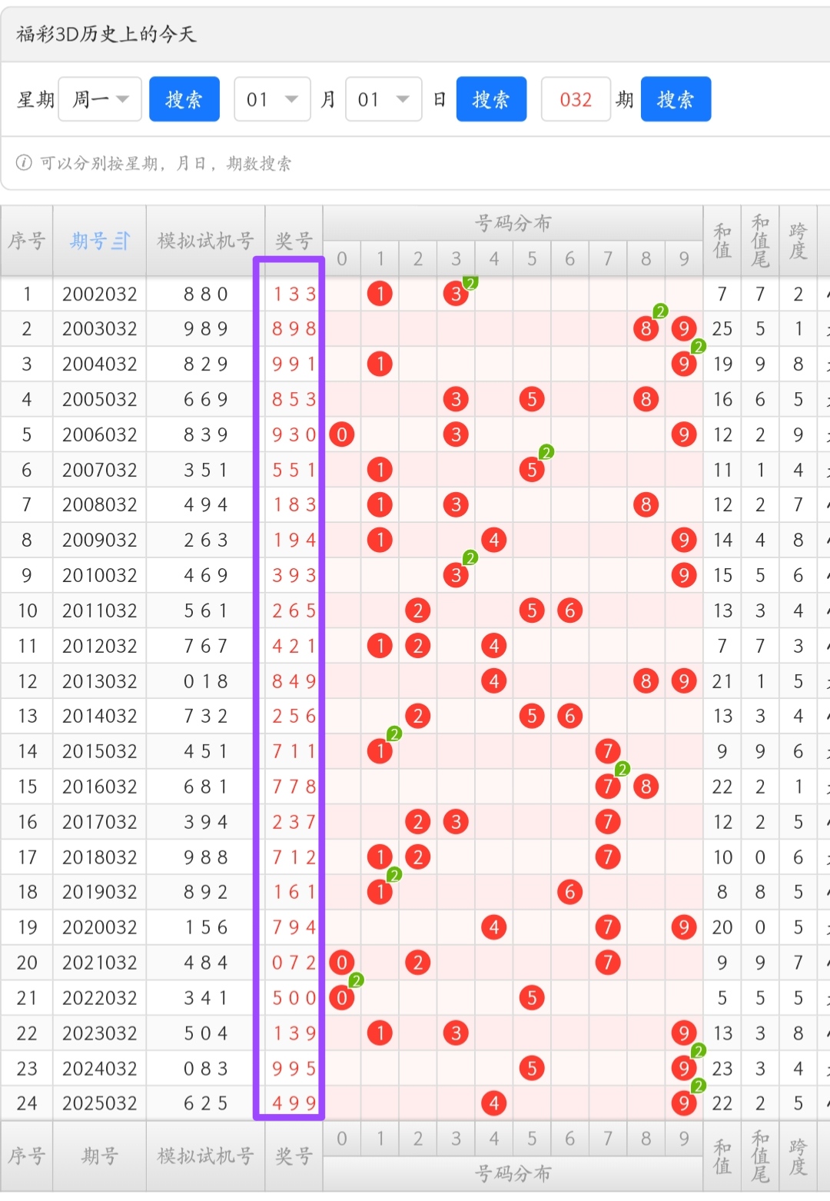Image resolution: width=830 pixels, height=1201 pixels.
Task: Open the weekday dropdown showing 周一
Action: 100,99
